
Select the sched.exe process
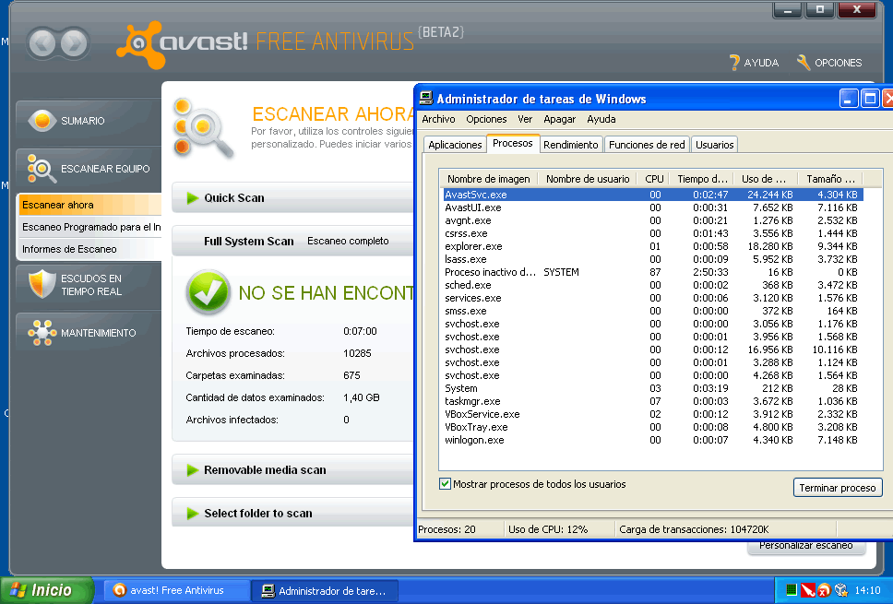[653, 285]
